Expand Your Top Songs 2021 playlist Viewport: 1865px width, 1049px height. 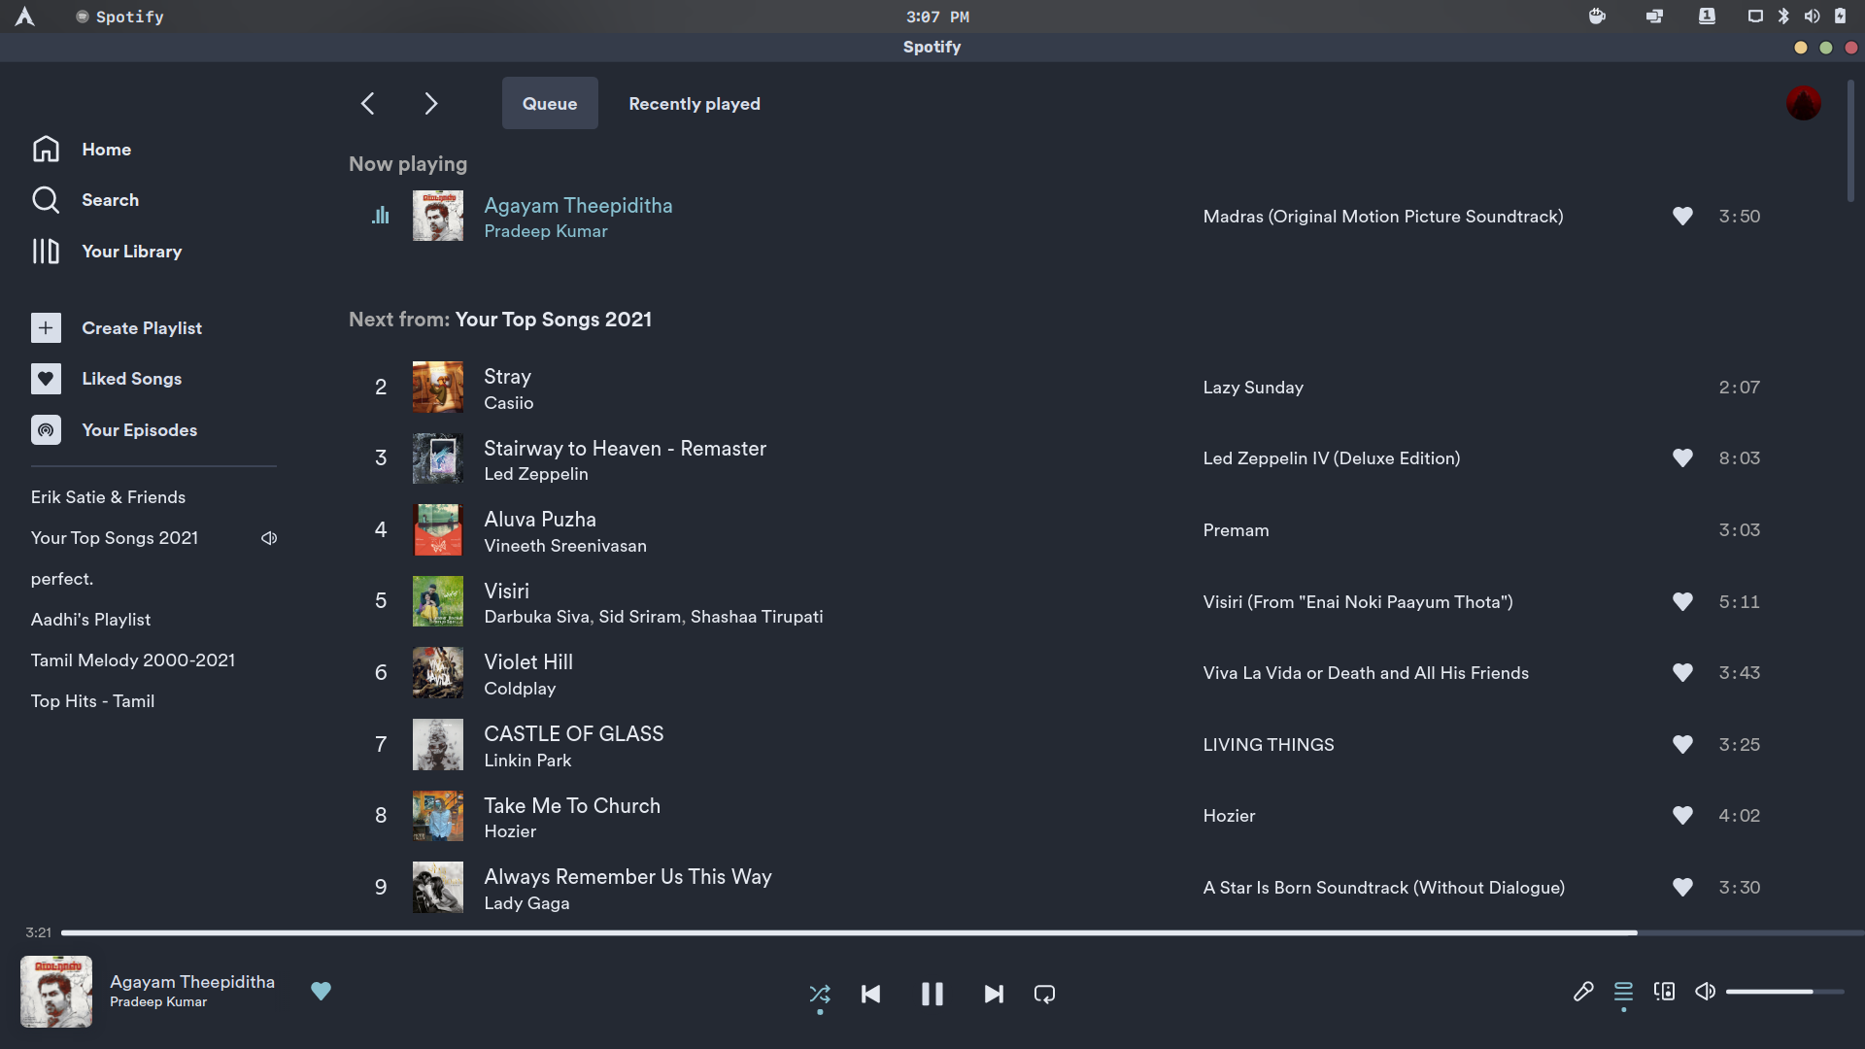114,538
